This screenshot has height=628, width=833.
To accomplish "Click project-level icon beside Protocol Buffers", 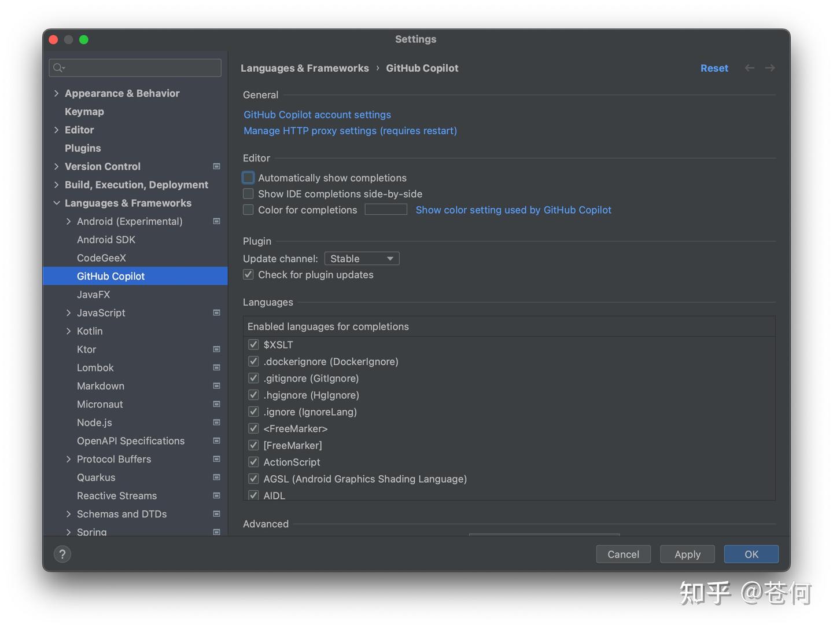I will point(216,459).
